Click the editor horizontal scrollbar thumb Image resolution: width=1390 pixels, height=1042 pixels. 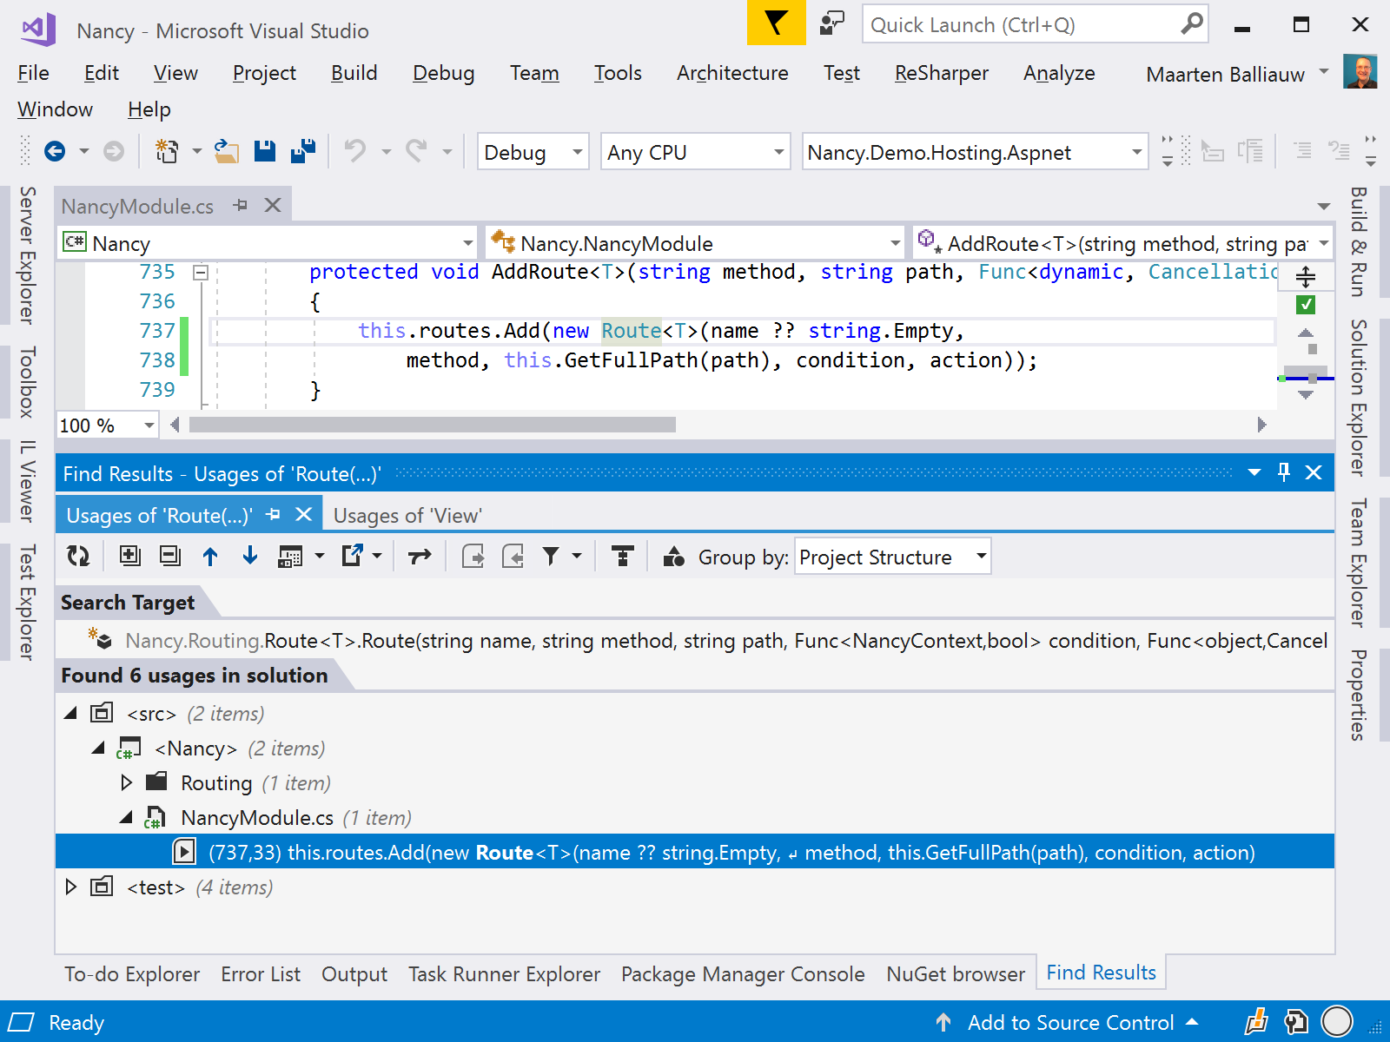432,425
